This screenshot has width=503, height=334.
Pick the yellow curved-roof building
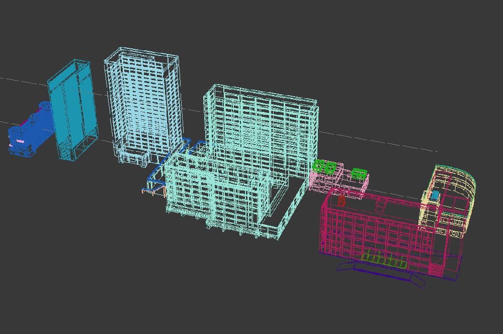coord(448,201)
